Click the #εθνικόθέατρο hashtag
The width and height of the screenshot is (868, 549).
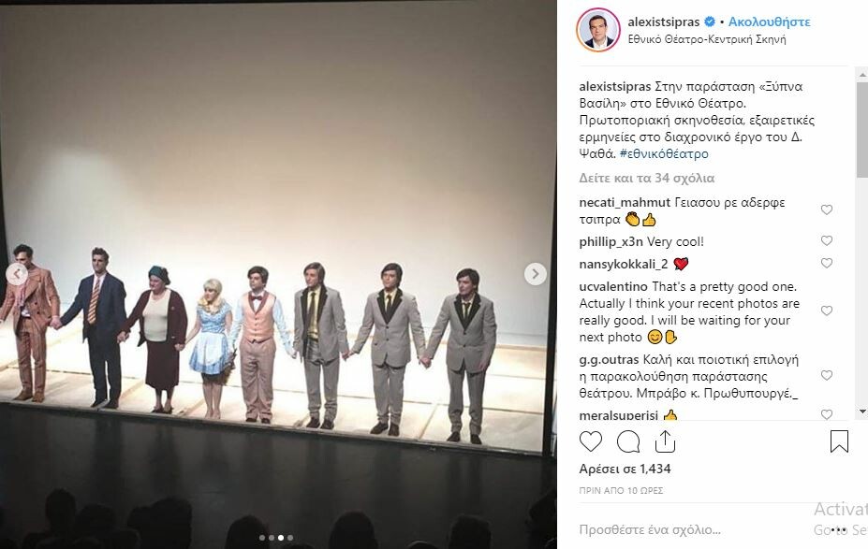click(664, 153)
